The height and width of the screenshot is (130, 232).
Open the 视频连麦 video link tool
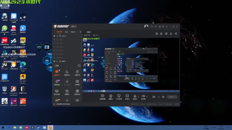(x=57, y=82)
